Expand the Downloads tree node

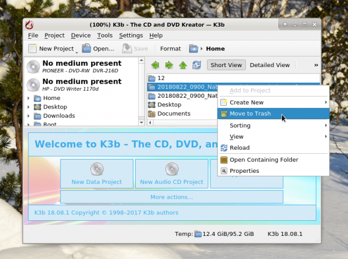pos(28,116)
